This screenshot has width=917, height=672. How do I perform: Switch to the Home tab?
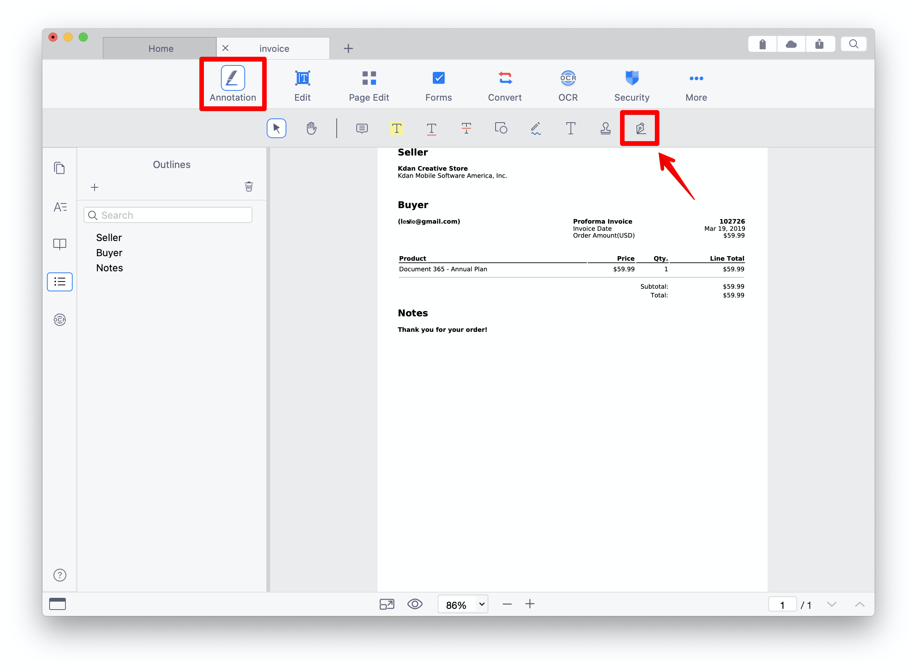pyautogui.click(x=161, y=48)
